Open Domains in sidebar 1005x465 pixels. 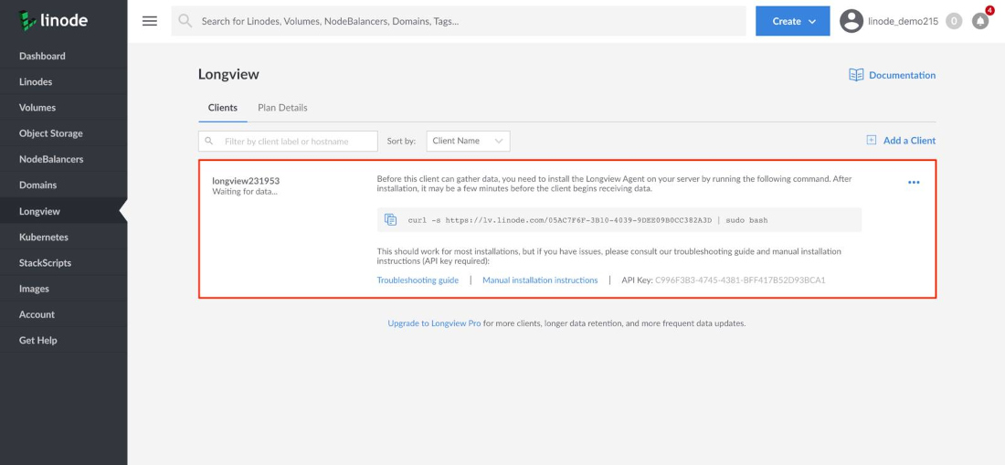coord(63,185)
